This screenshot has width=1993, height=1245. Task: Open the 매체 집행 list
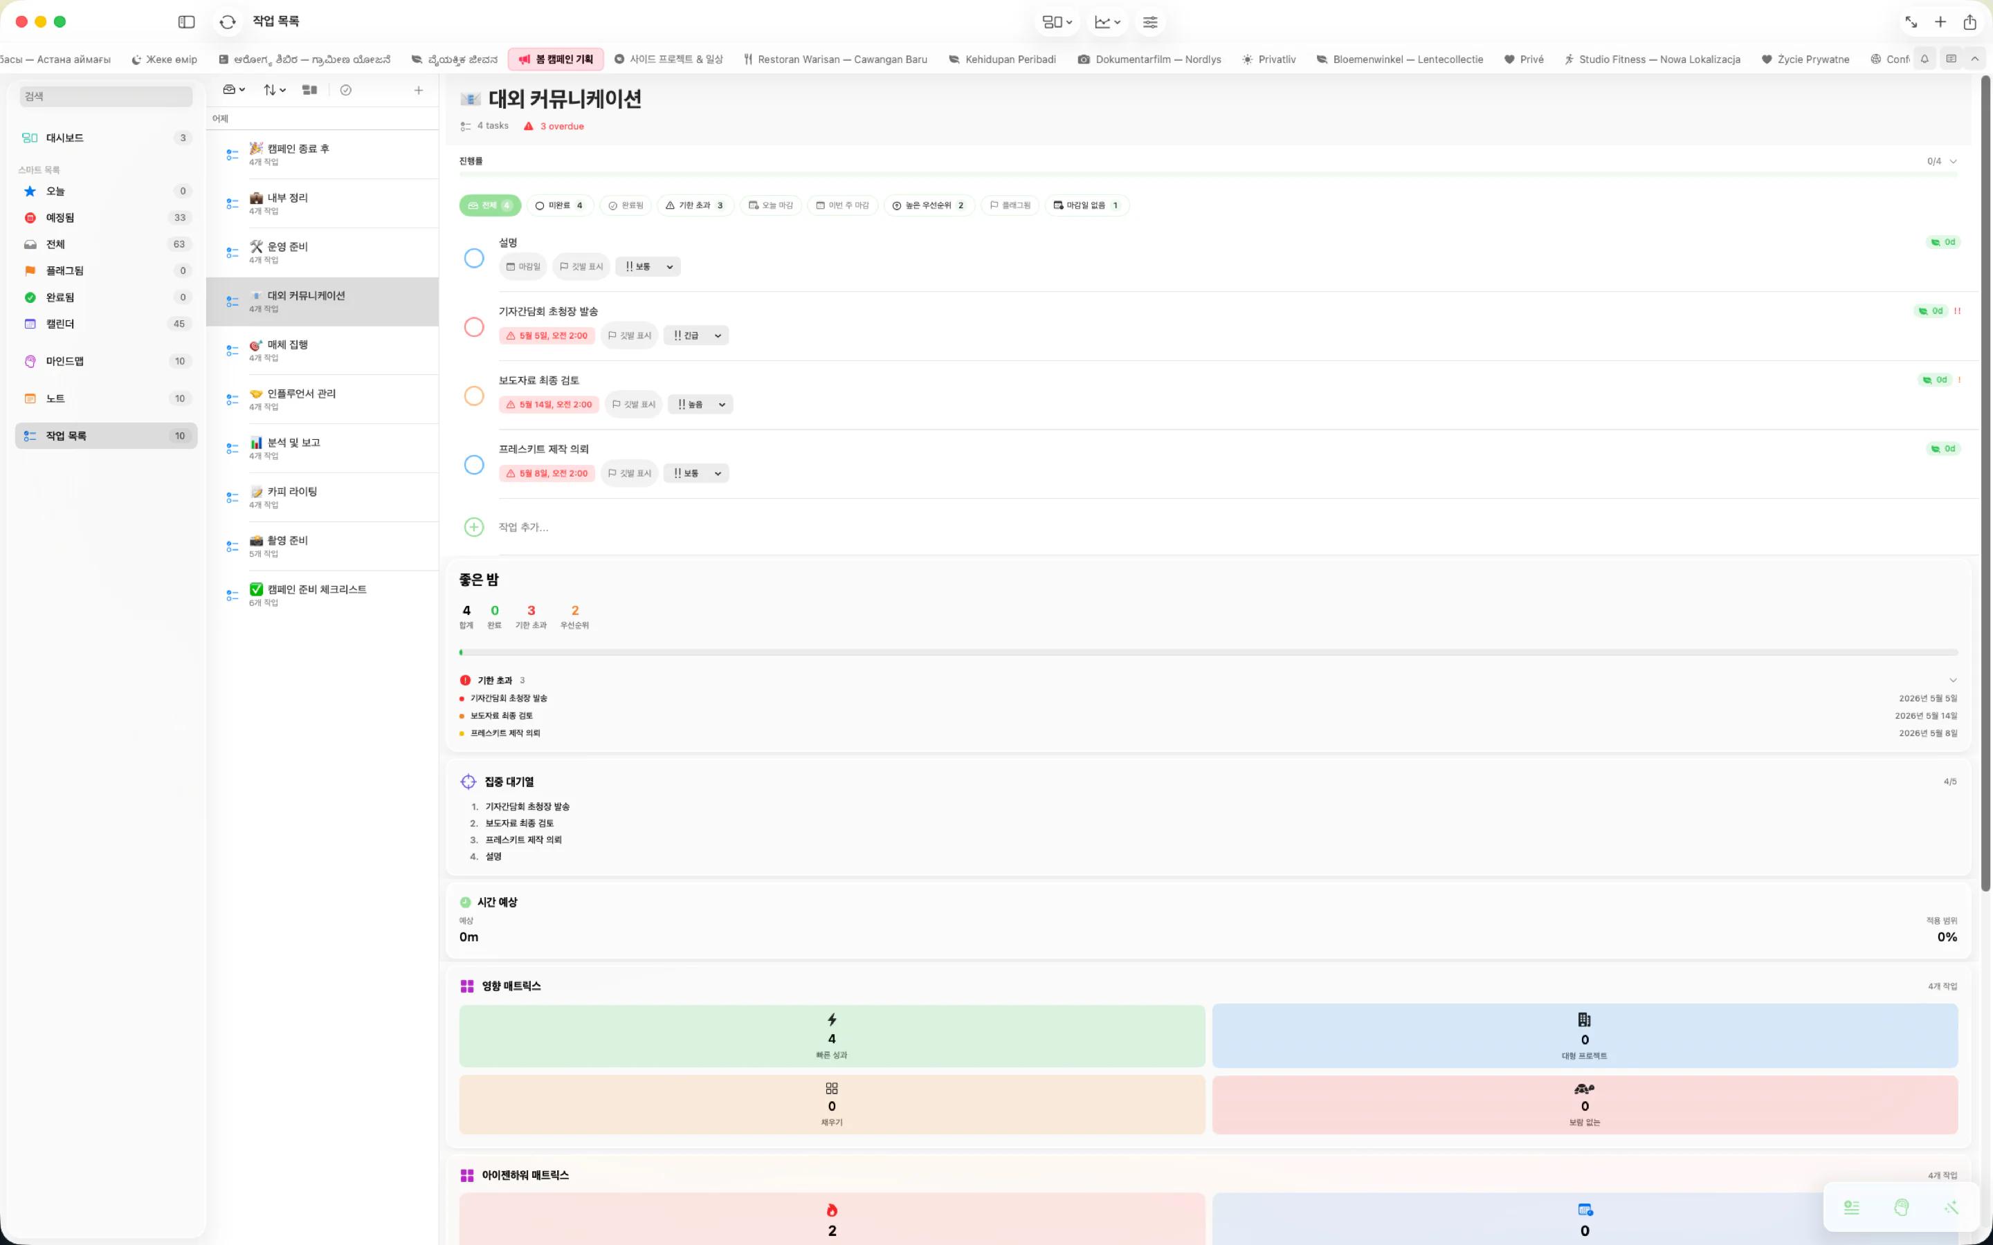pos(323,351)
